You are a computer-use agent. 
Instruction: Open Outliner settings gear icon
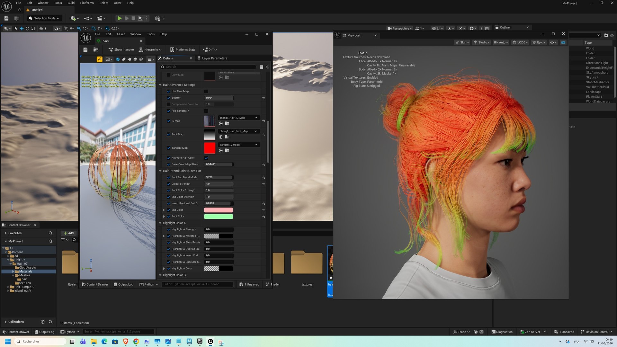click(x=612, y=35)
